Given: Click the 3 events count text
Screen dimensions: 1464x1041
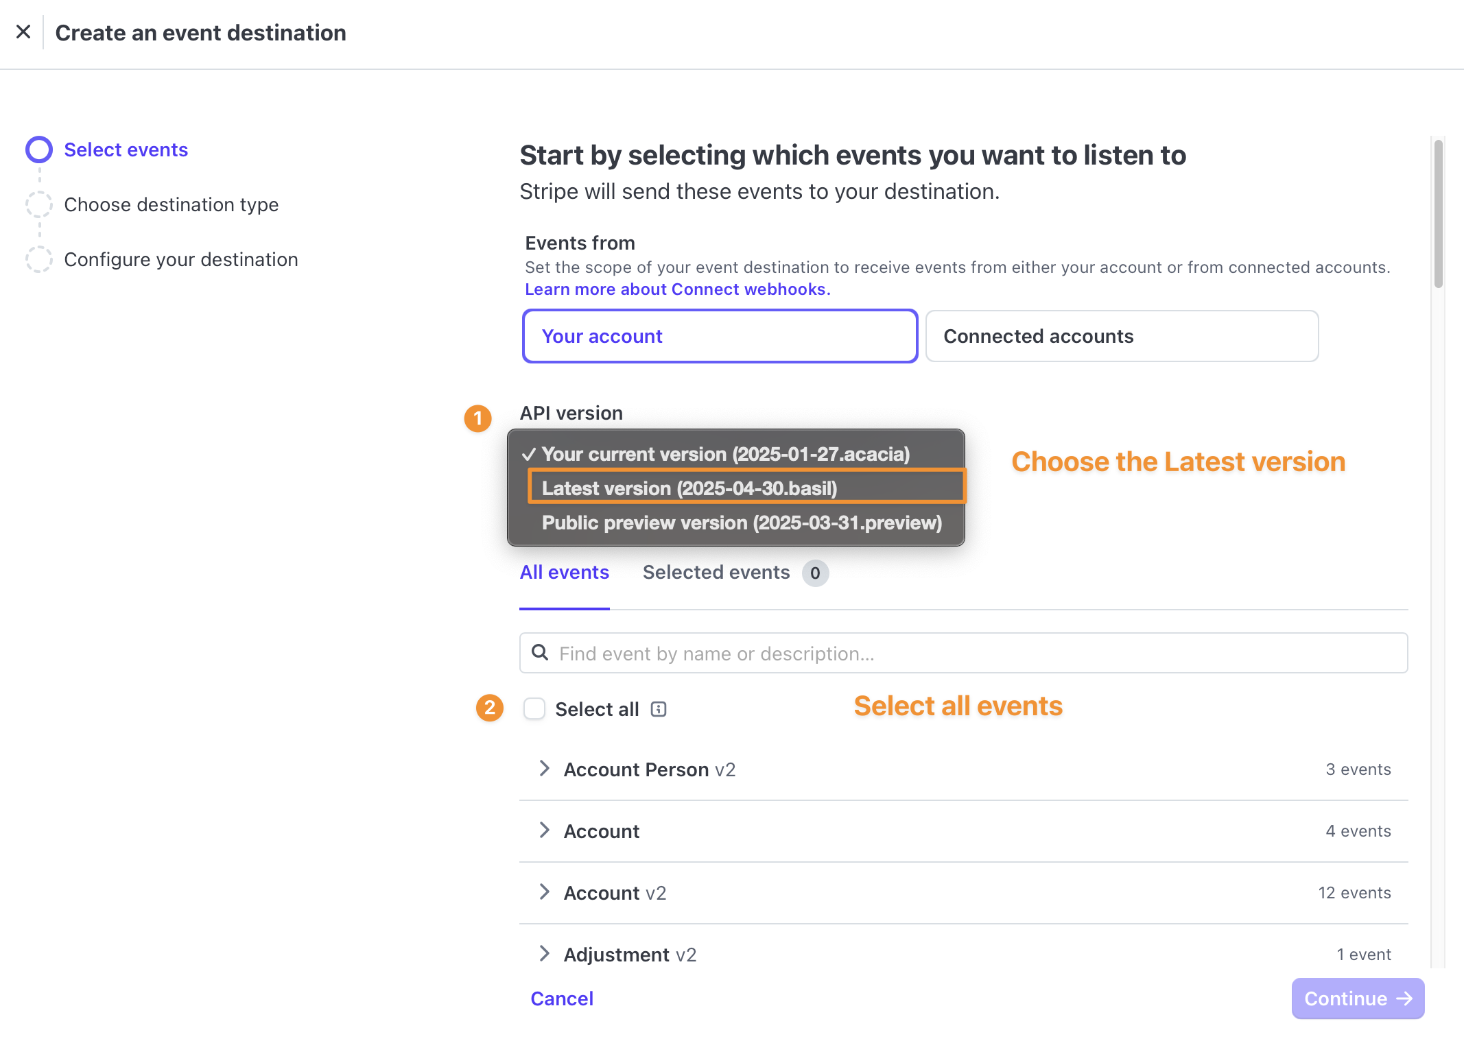Looking at the screenshot, I should 1358,769.
